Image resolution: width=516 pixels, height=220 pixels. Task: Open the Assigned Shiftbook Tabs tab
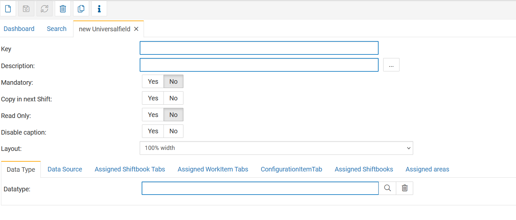coord(130,169)
